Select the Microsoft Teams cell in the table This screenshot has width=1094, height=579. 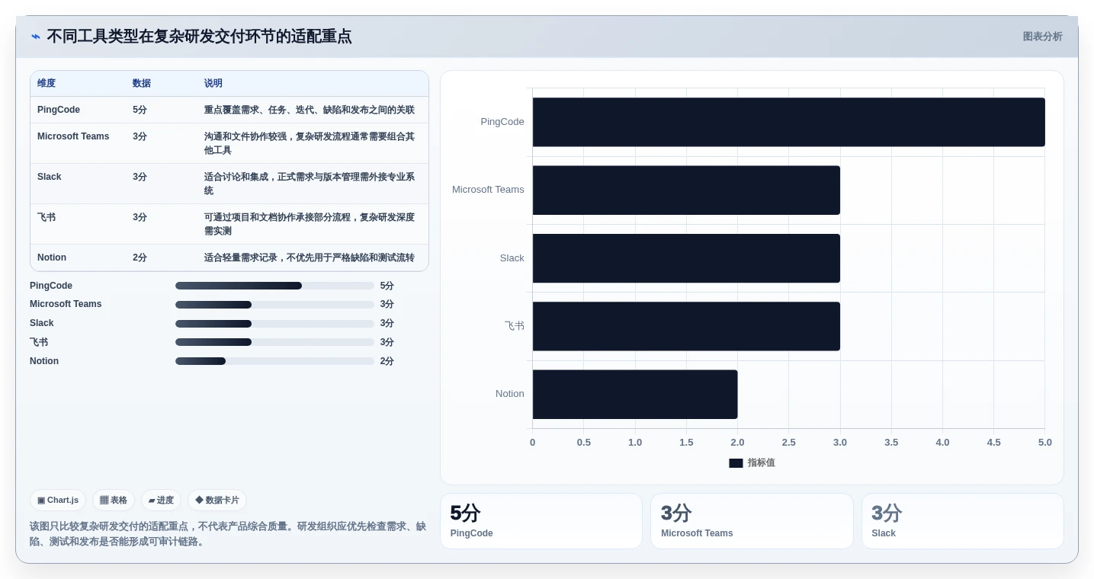[x=73, y=136]
